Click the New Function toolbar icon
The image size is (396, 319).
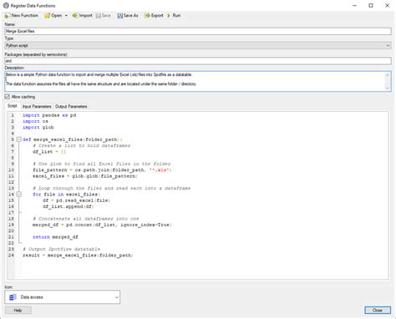click(x=8, y=16)
